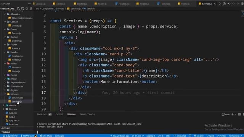Screen dimensions: 244x137
Task: Open the Debug Console panel tab
Action: pos(87,114)
